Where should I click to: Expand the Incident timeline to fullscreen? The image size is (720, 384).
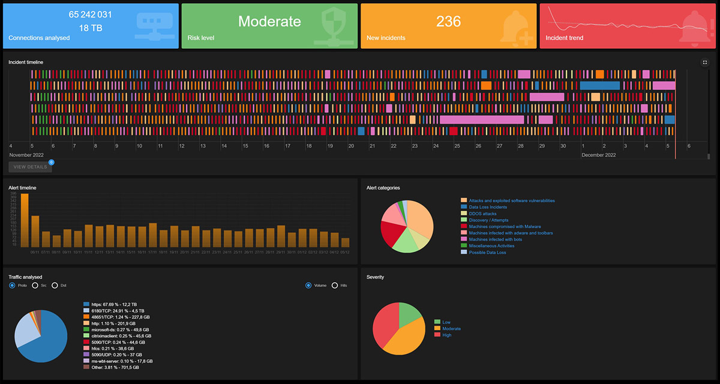click(x=705, y=62)
